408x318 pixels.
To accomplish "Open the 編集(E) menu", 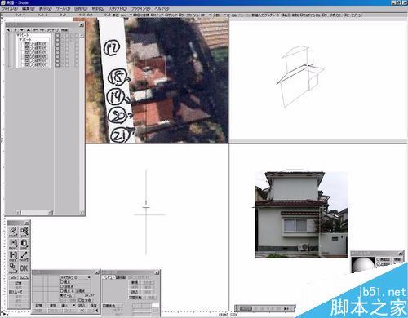I will pyautogui.click(x=29, y=9).
